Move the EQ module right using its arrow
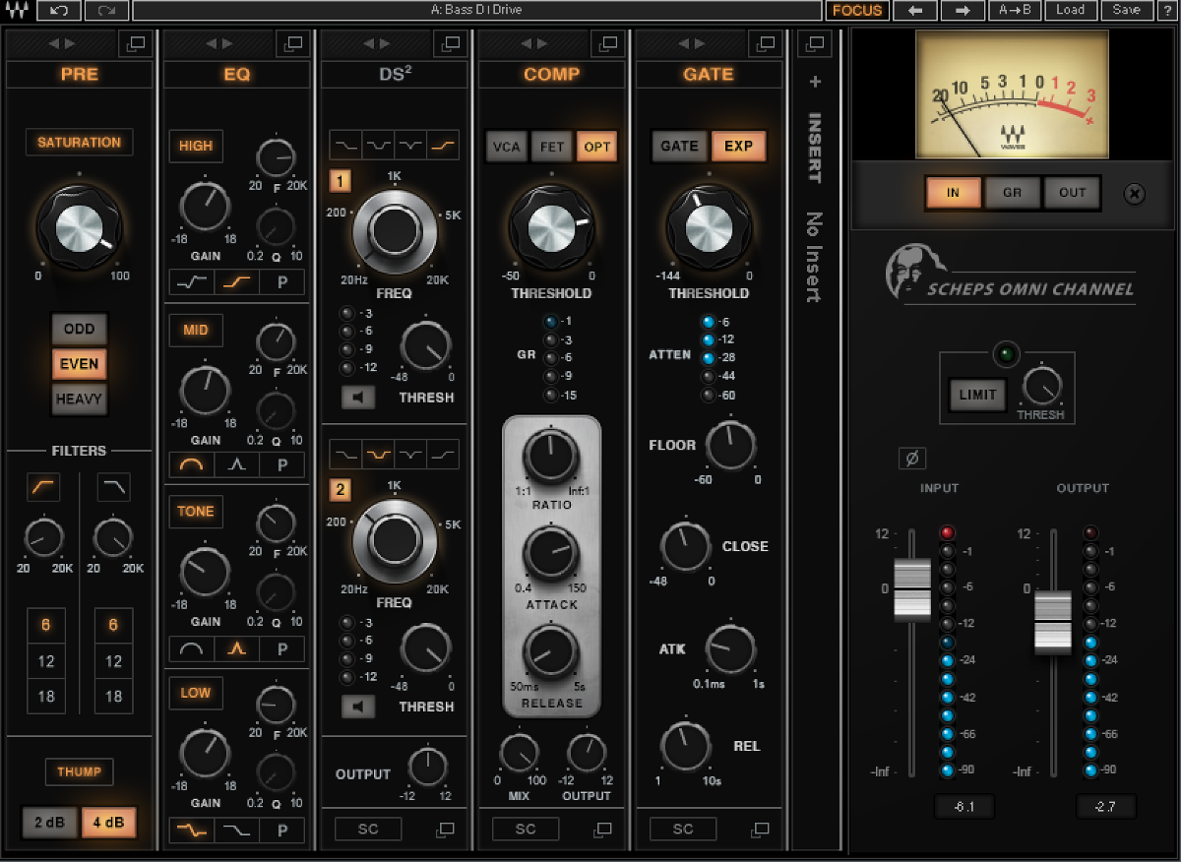1181x862 pixels. [x=228, y=43]
